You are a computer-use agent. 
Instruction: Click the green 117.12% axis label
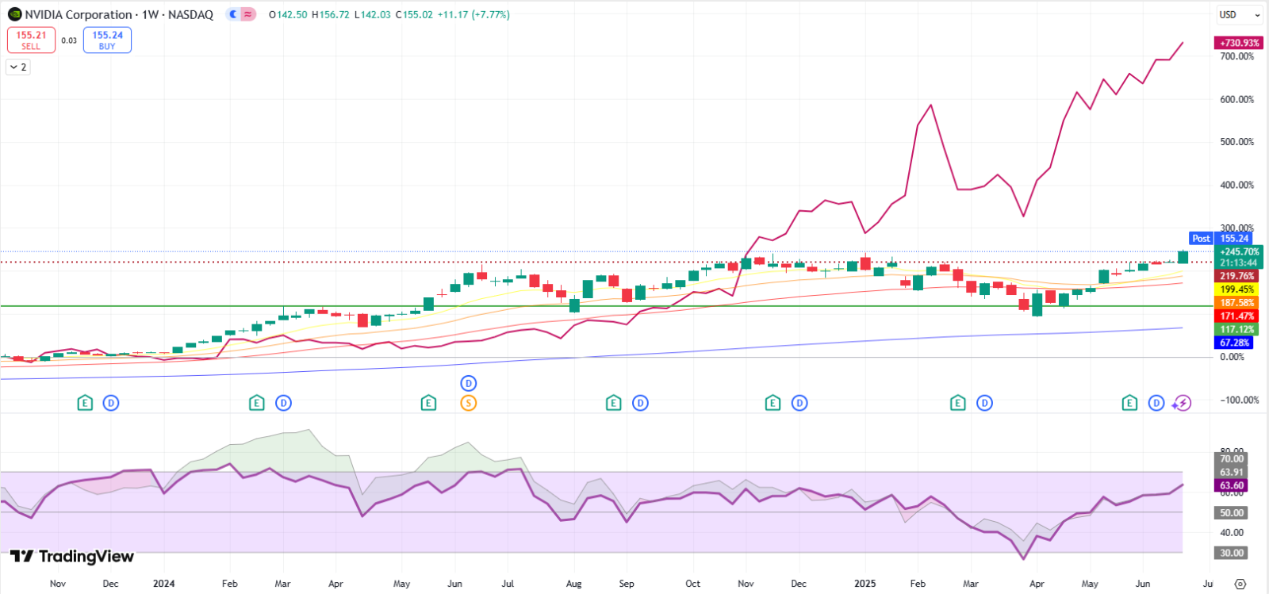1236,329
